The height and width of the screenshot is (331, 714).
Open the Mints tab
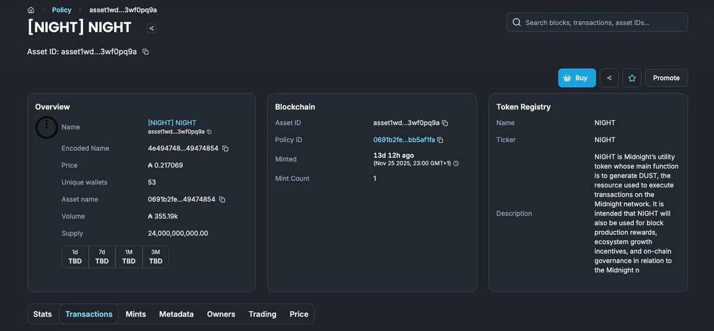coord(136,314)
